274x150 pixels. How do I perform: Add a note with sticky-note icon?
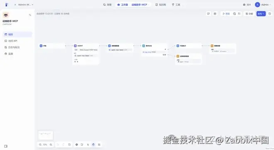coord(82,145)
